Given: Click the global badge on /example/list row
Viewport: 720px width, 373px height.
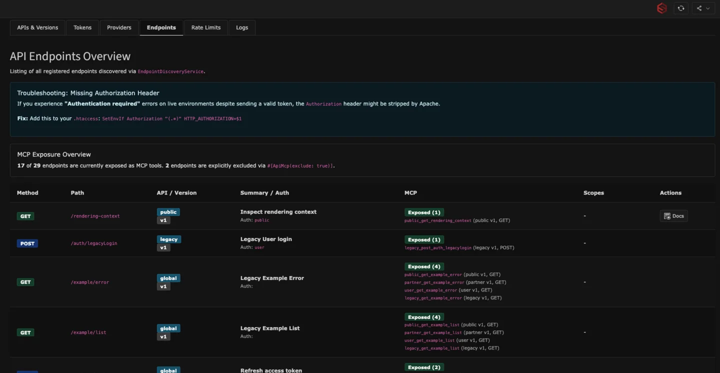Looking at the screenshot, I should (x=168, y=328).
